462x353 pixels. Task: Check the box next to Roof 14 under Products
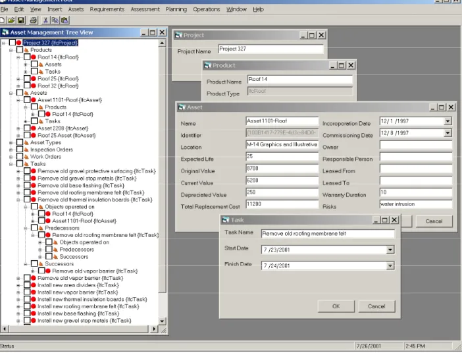point(27,57)
